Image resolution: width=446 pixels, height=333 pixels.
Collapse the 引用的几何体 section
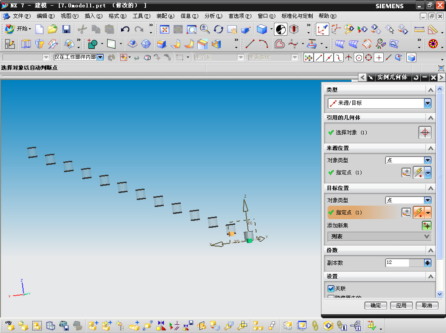point(431,117)
